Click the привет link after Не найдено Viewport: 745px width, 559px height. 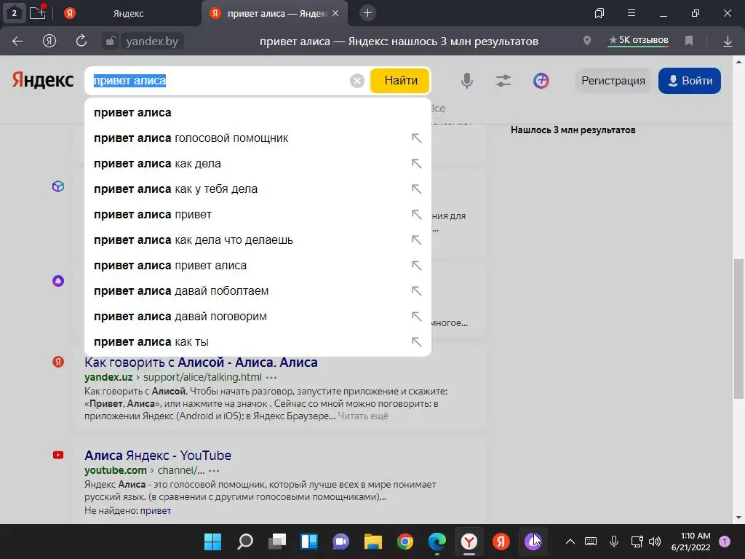156,510
